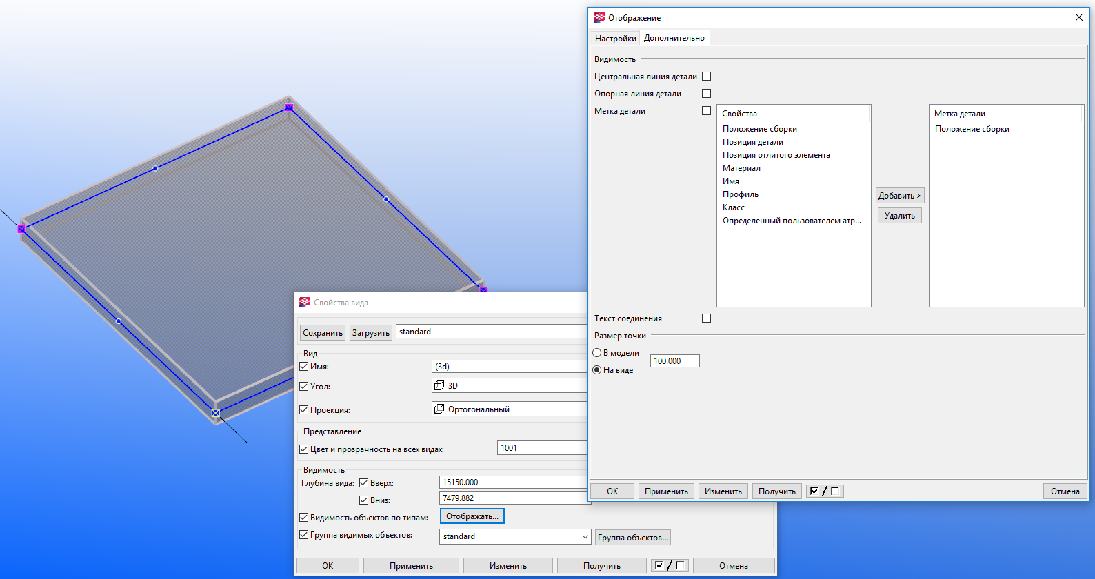Select the magenta handle at top plate corner
Image resolution: width=1095 pixels, height=579 pixels.
tap(290, 108)
